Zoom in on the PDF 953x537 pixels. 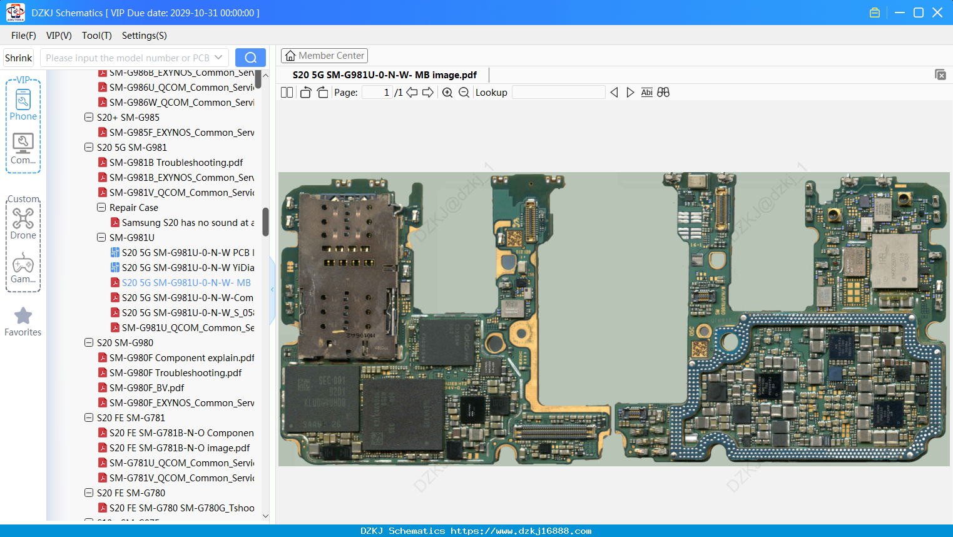tap(447, 93)
